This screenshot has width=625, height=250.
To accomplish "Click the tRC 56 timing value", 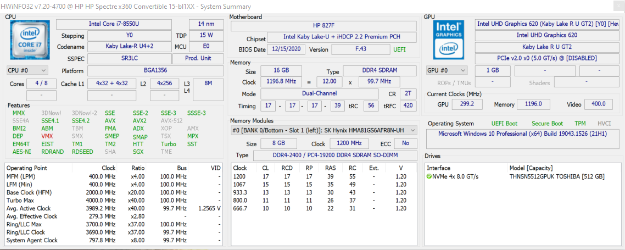I will coord(371,106).
